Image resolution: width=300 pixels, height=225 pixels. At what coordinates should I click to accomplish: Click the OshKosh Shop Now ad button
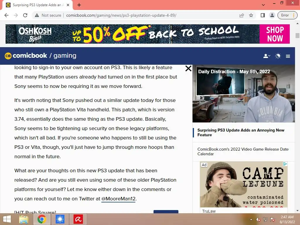click(275, 34)
